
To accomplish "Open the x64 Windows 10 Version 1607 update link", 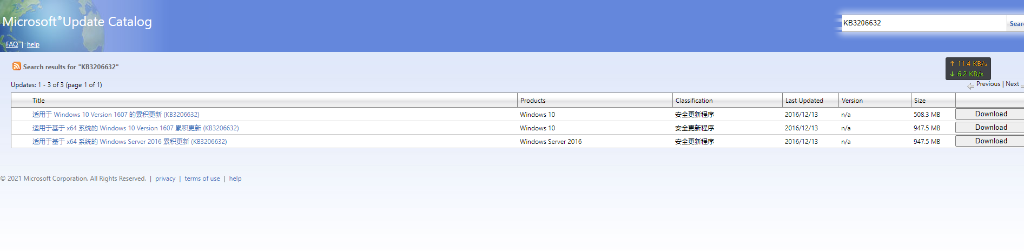I will pyautogui.click(x=135, y=128).
